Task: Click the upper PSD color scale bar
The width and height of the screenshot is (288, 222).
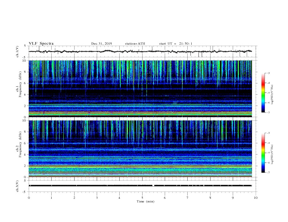Action: [263, 93]
